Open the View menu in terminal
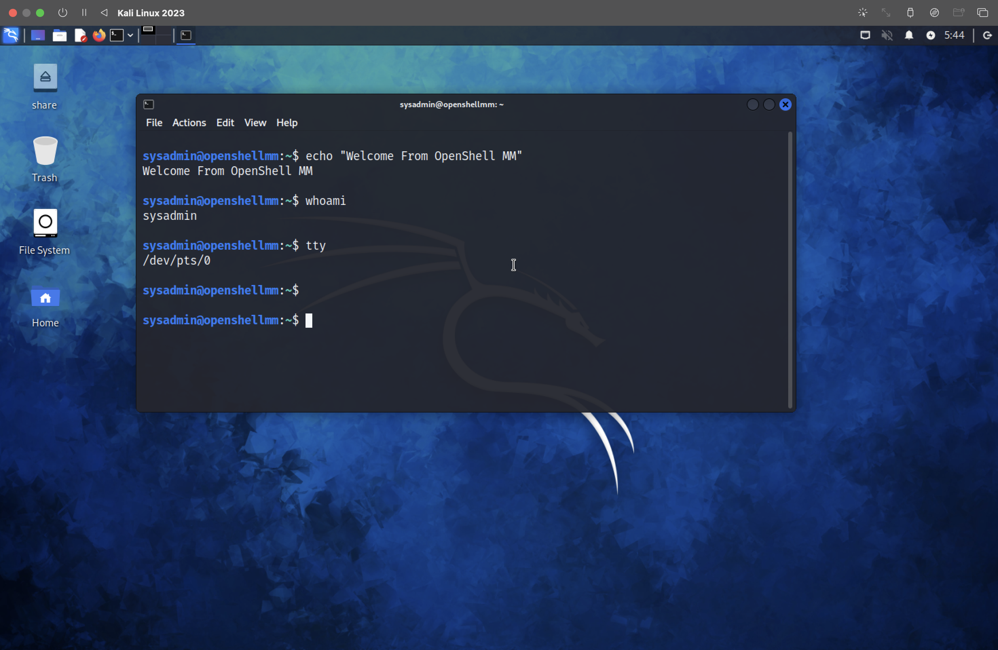The image size is (998, 650). 255,123
